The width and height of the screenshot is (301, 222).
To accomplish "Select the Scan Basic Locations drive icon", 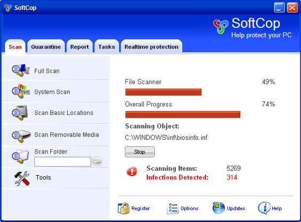I will point(20,113).
